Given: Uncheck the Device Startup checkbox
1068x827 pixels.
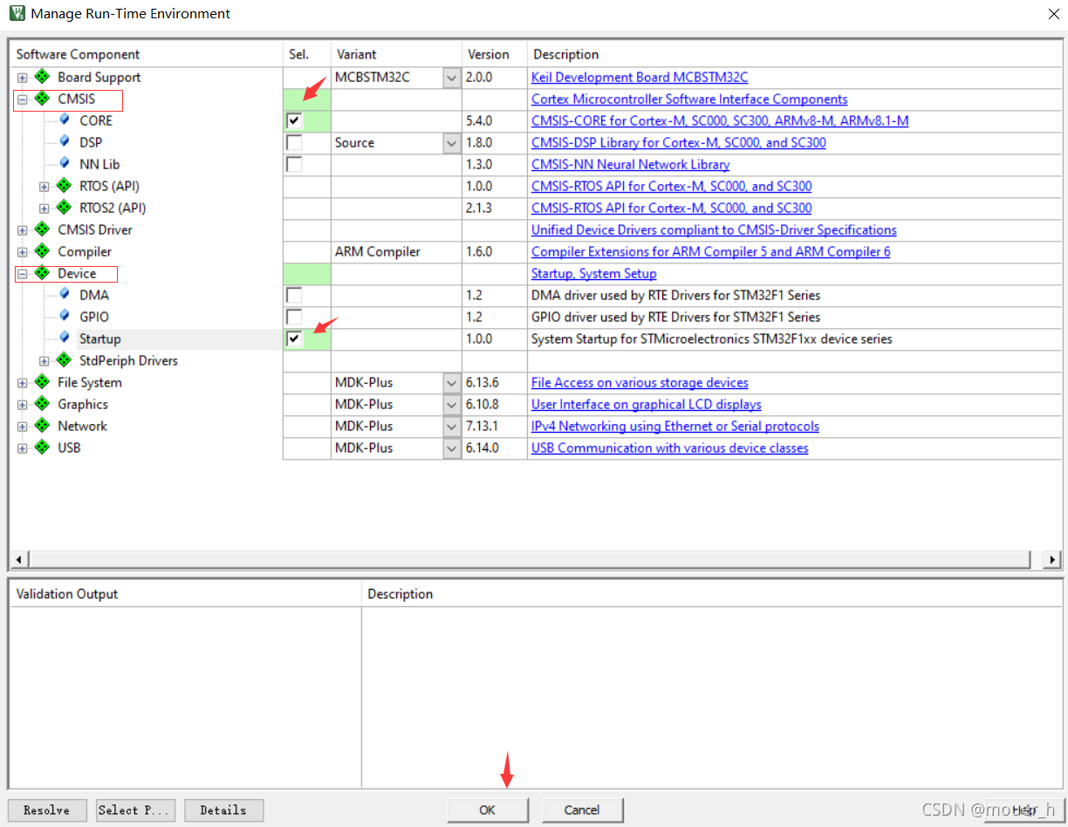Looking at the screenshot, I should tap(294, 338).
